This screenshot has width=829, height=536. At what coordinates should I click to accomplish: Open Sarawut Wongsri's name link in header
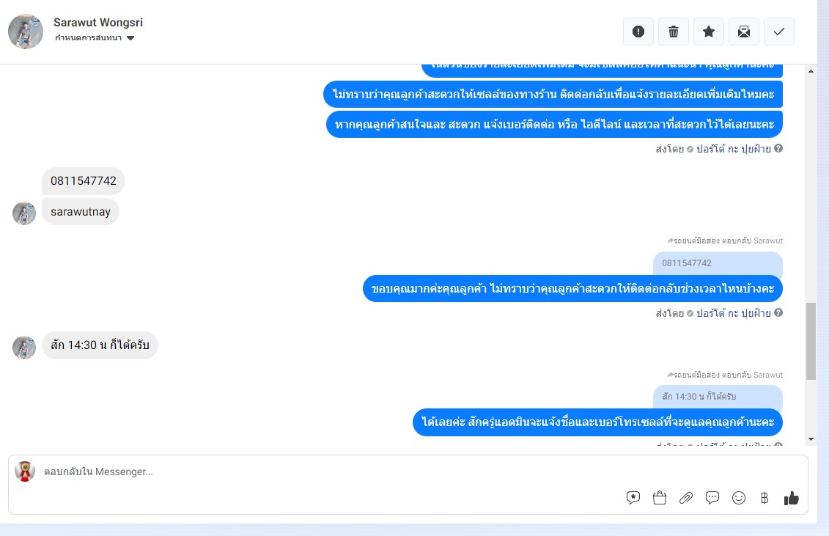pos(97,22)
